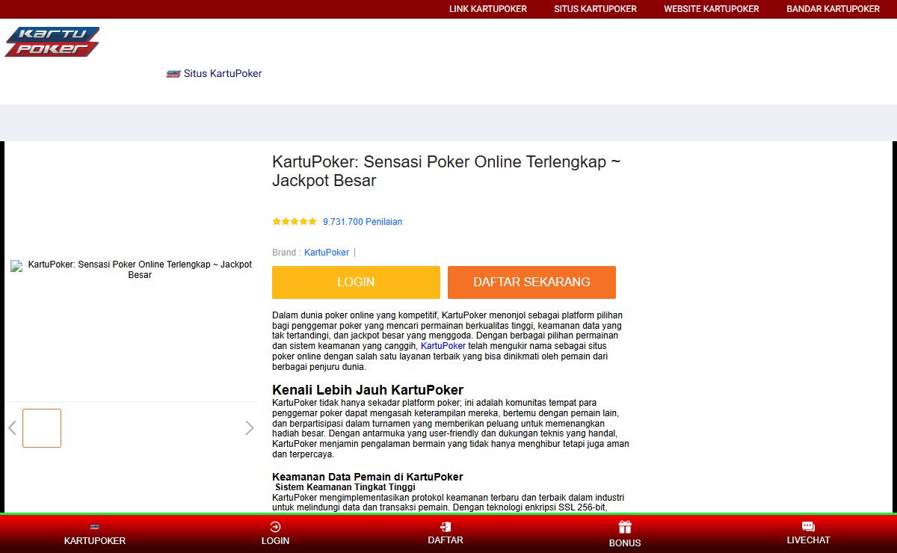This screenshot has width=897, height=553.
Task: Select DAFTAR label in bottom navigation
Action: coord(446,540)
